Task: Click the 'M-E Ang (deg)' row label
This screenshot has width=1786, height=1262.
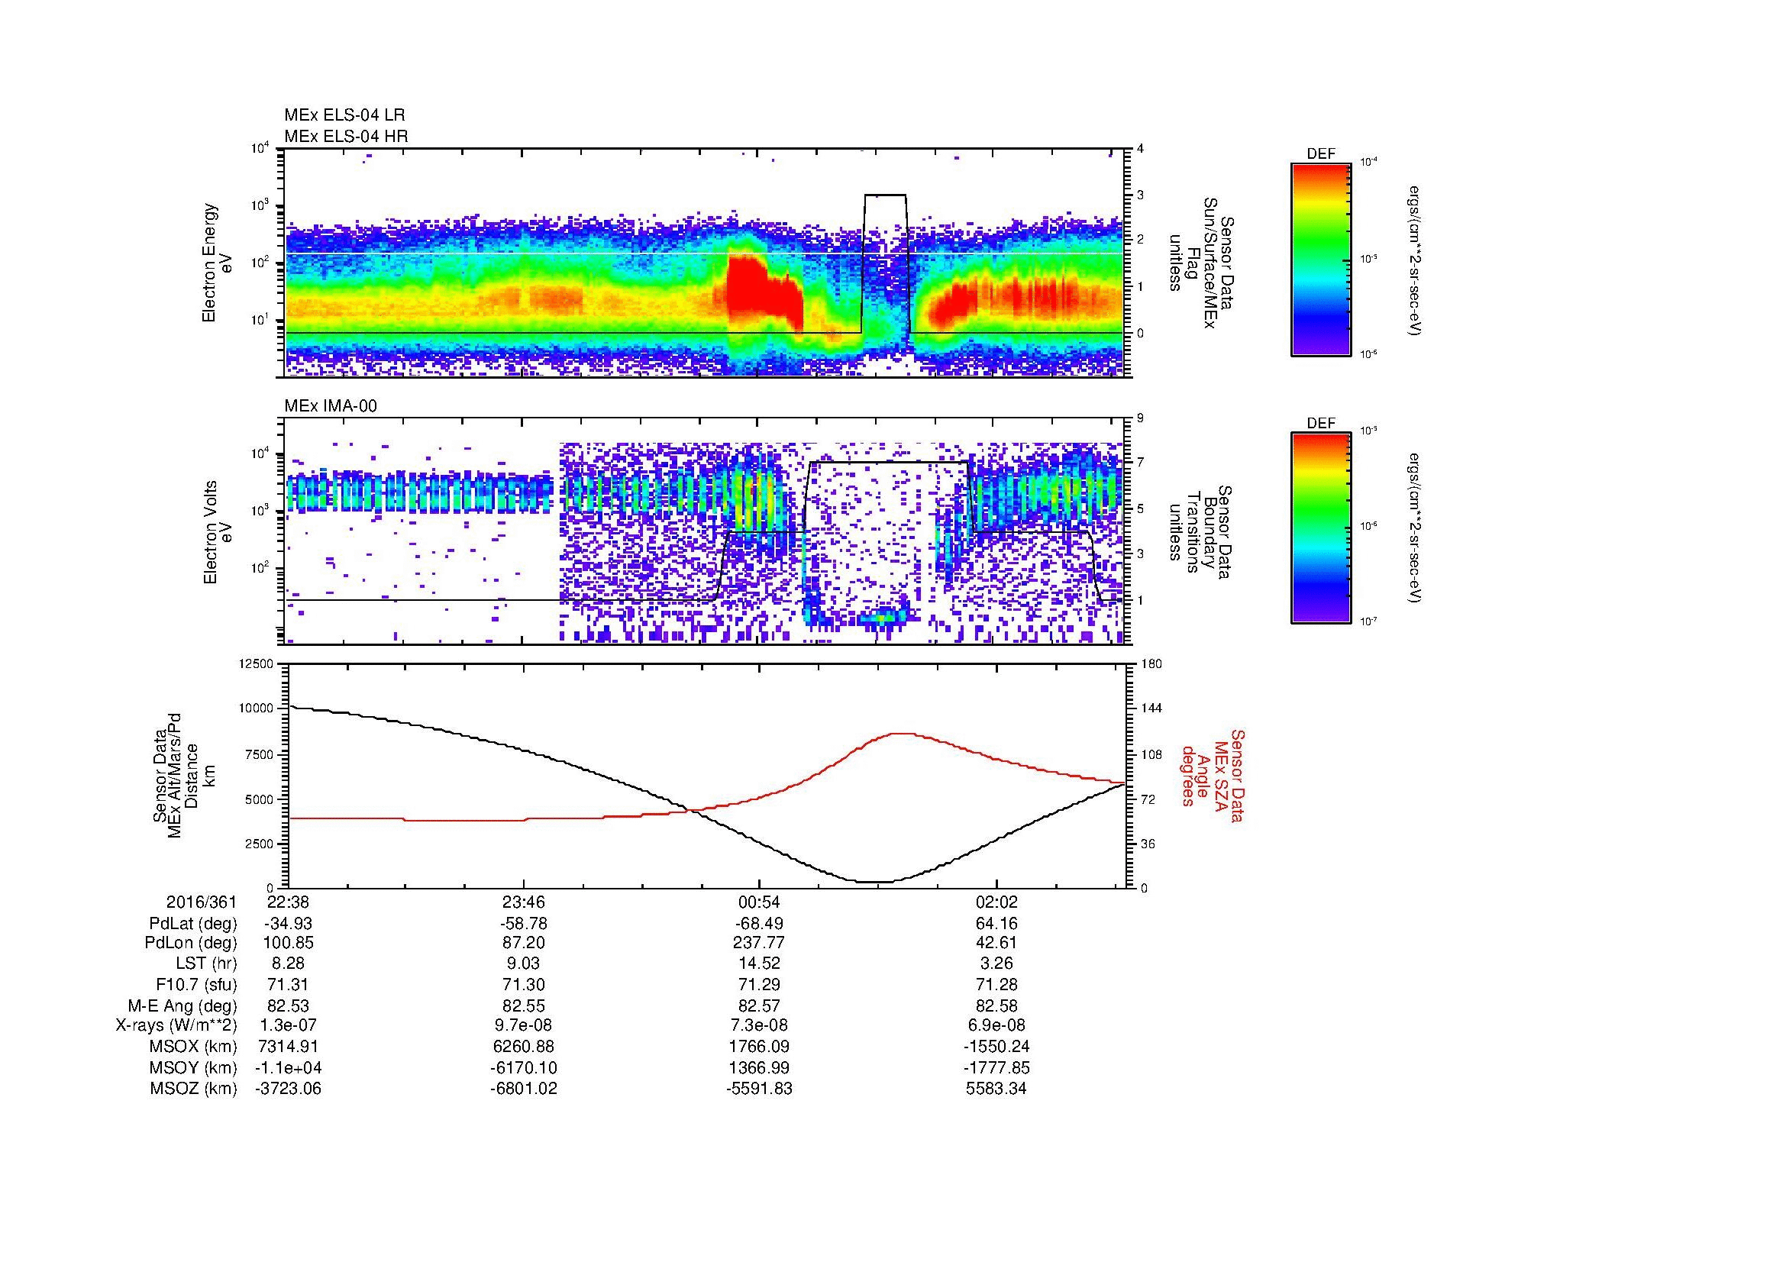Action: pyautogui.click(x=182, y=1005)
